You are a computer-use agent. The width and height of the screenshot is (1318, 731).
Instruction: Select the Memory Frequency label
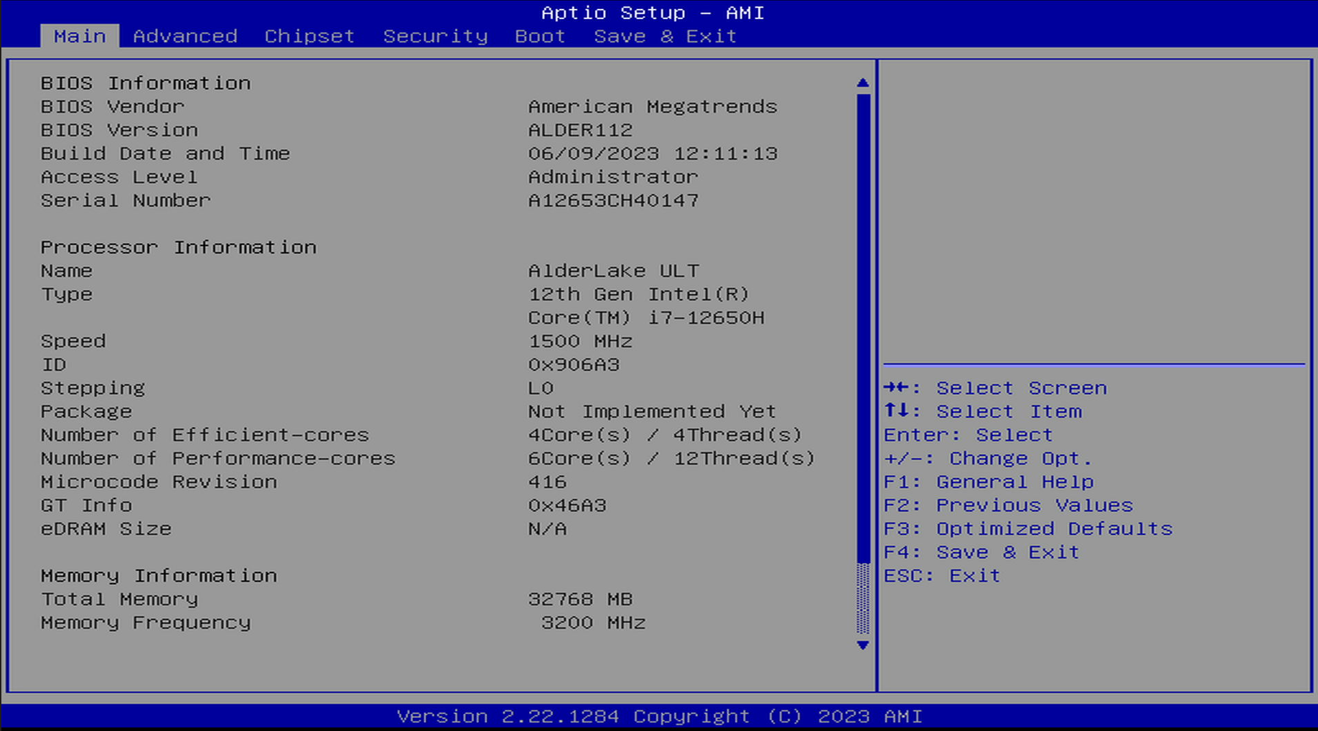point(145,622)
